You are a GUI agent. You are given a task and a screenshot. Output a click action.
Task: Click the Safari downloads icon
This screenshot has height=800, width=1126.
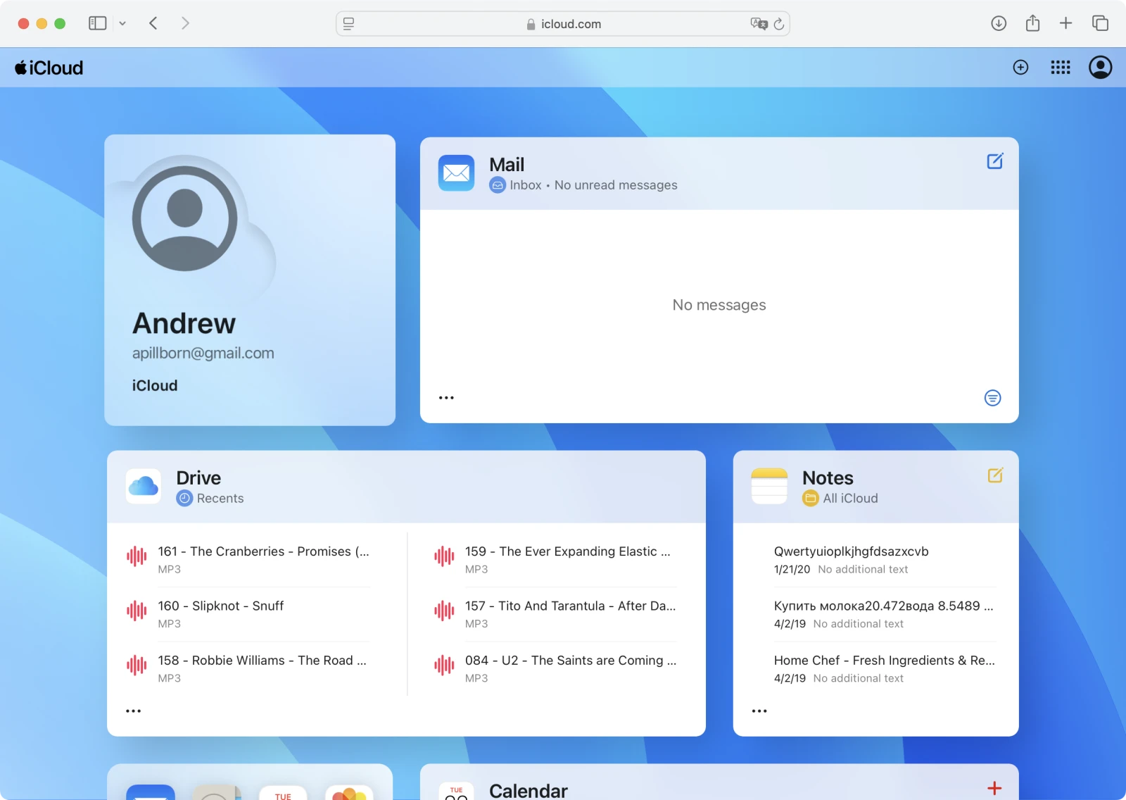click(998, 23)
